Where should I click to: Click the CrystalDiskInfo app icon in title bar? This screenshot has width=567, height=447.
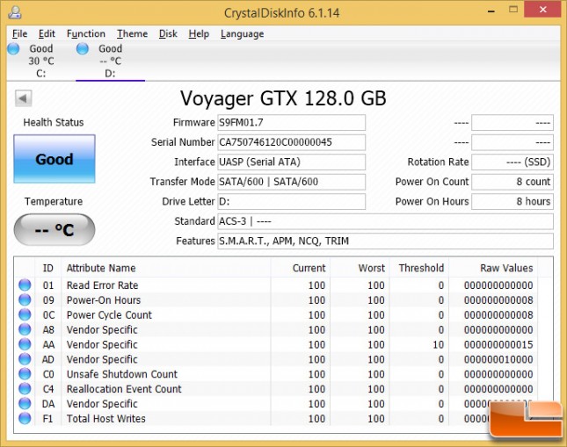pyautogui.click(x=15, y=12)
